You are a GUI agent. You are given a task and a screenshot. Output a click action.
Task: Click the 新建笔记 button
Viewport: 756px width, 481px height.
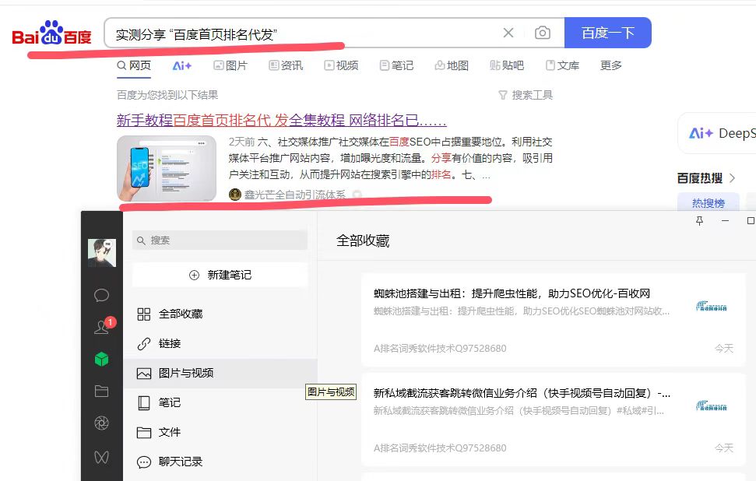click(220, 275)
